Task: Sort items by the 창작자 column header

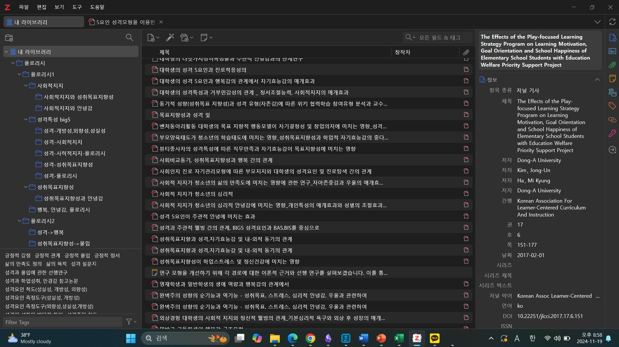Action: [402, 52]
